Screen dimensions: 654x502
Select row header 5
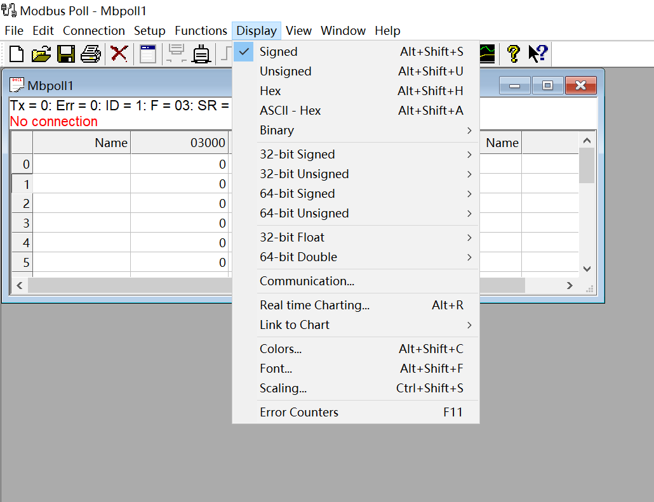[22, 262]
